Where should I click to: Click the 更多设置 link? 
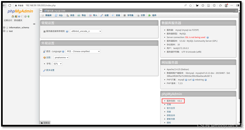pos(50,70)
